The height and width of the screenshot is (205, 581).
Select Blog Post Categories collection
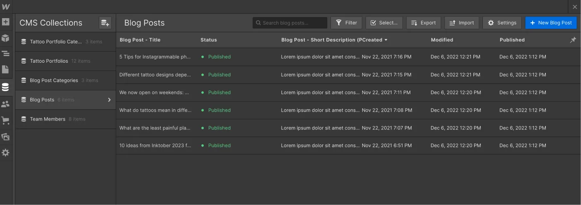(x=65, y=80)
